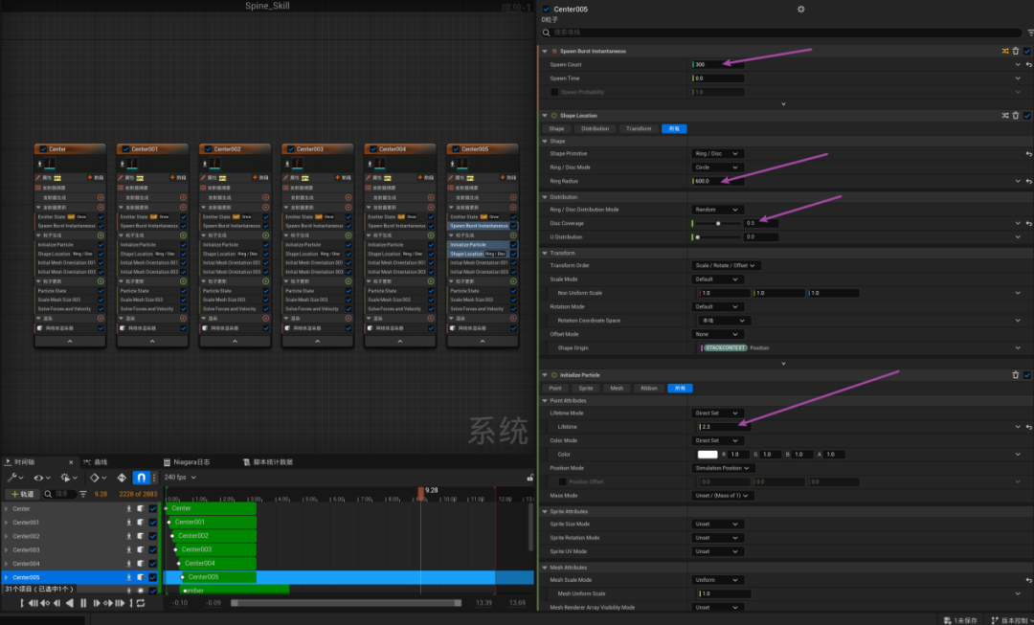Select the Mesh filter tab in Initialize Particle
The width and height of the screenshot is (1034, 625).
coord(617,389)
